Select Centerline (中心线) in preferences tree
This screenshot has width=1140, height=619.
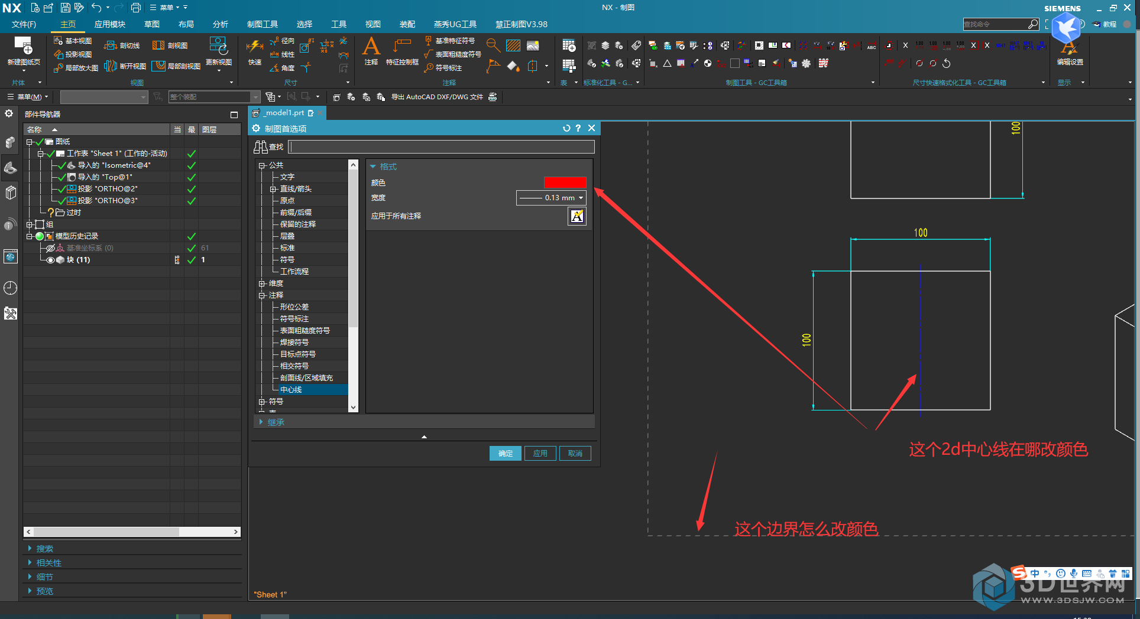pyautogui.click(x=291, y=390)
